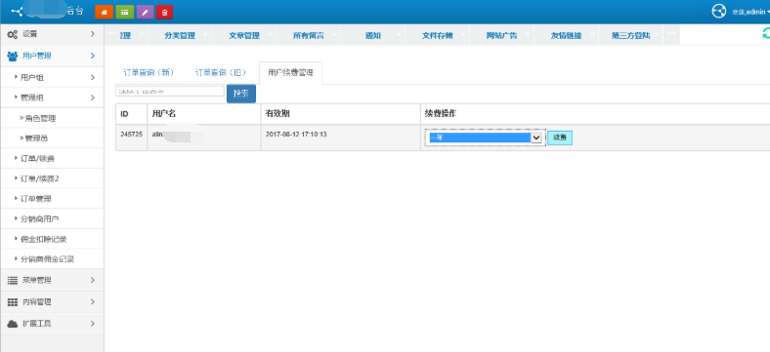Open the 文章管理 page tab
Screen dimensions: 770x352
(x=244, y=36)
